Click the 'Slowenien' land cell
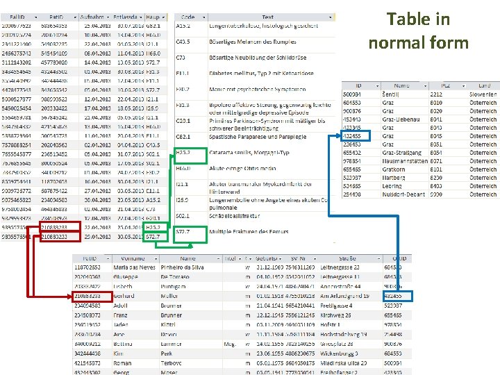Viewport: 500px width, 375px height. pos(483,94)
